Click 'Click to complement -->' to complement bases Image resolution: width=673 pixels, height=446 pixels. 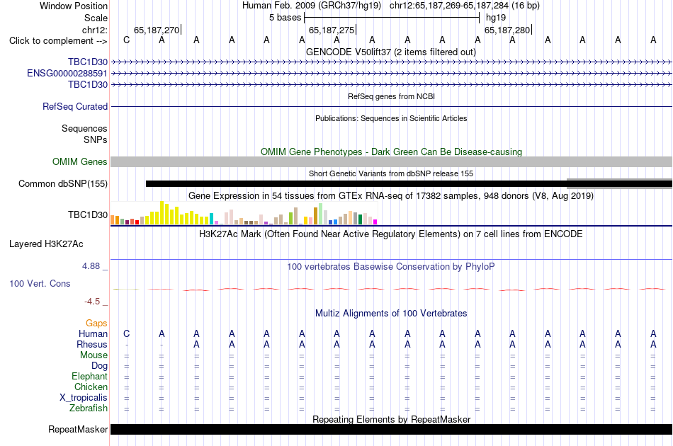click(58, 41)
